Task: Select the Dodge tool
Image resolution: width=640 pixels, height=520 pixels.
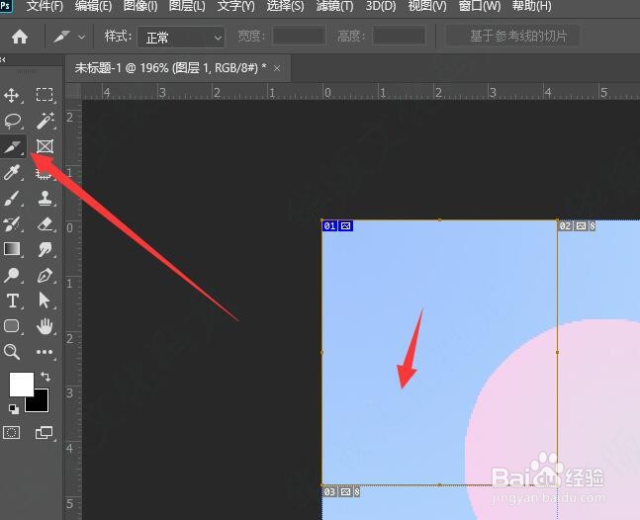Action: tap(12, 275)
